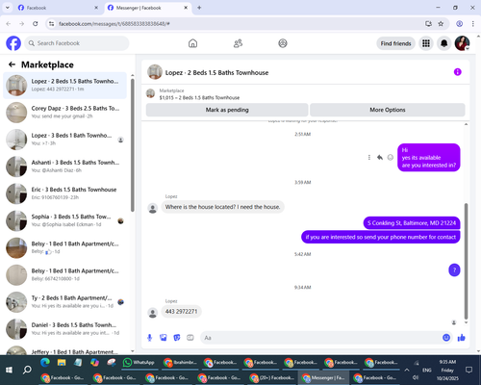Screen dimensions: 481x385
Task: Open Eric 3 Beds 1.5 Baths Townhouse chat
Action: [x=64, y=193]
